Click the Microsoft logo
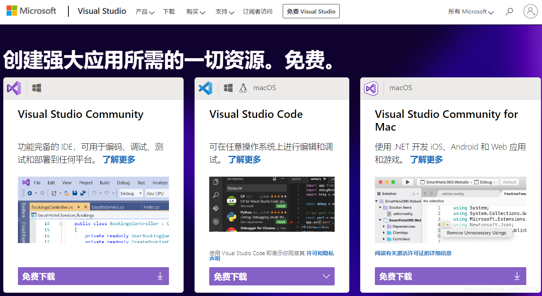Screen dimensions: 542x296 click(31, 11)
